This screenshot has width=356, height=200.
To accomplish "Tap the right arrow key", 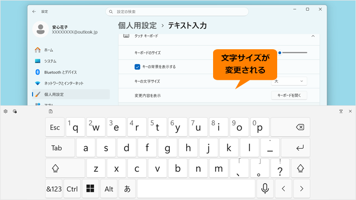I will [302, 188].
